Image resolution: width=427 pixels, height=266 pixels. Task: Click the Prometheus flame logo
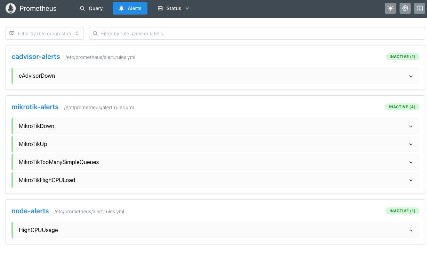[x=11, y=8]
